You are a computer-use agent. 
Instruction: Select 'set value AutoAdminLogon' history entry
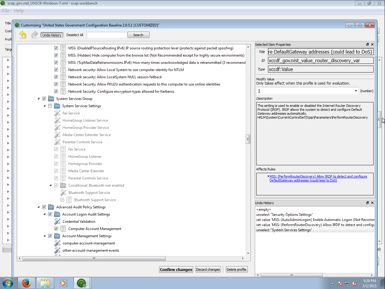tap(315, 220)
